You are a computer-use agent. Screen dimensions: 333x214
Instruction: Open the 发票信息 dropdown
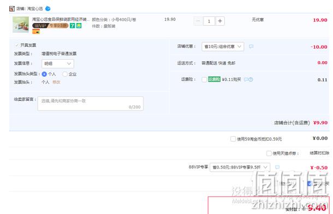[x=58, y=63]
